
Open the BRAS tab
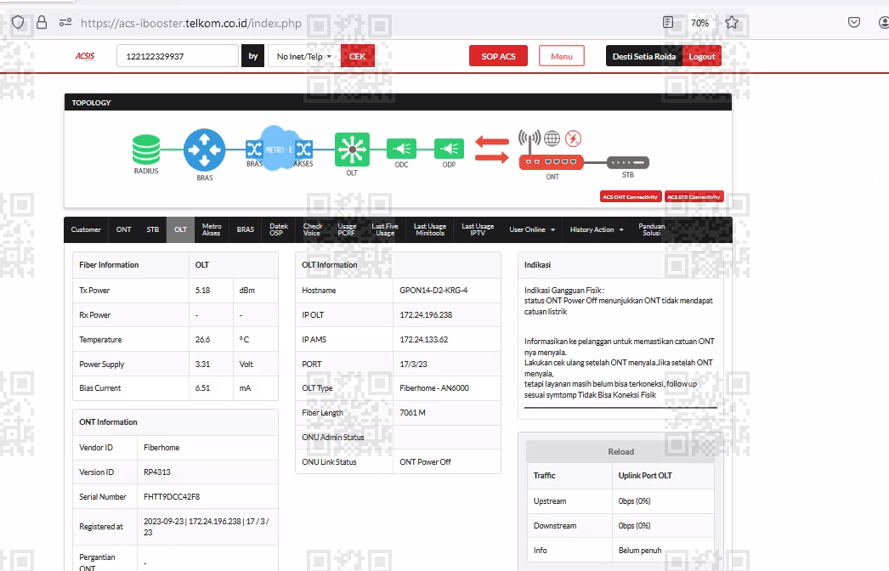(246, 229)
